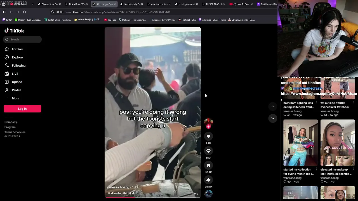
Task: Open the 'aikobliss - Chat - Twitch' bookmark
Action: [212, 20]
